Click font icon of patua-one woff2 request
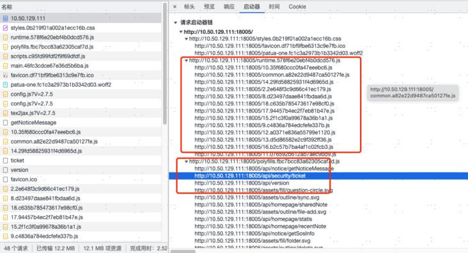 click(5, 85)
